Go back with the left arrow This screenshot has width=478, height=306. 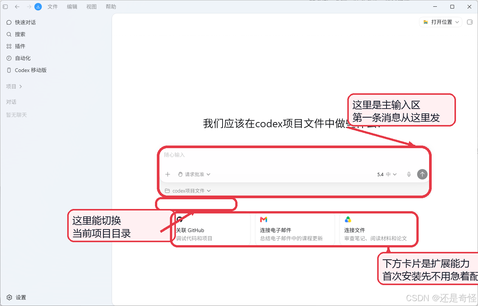(x=17, y=7)
